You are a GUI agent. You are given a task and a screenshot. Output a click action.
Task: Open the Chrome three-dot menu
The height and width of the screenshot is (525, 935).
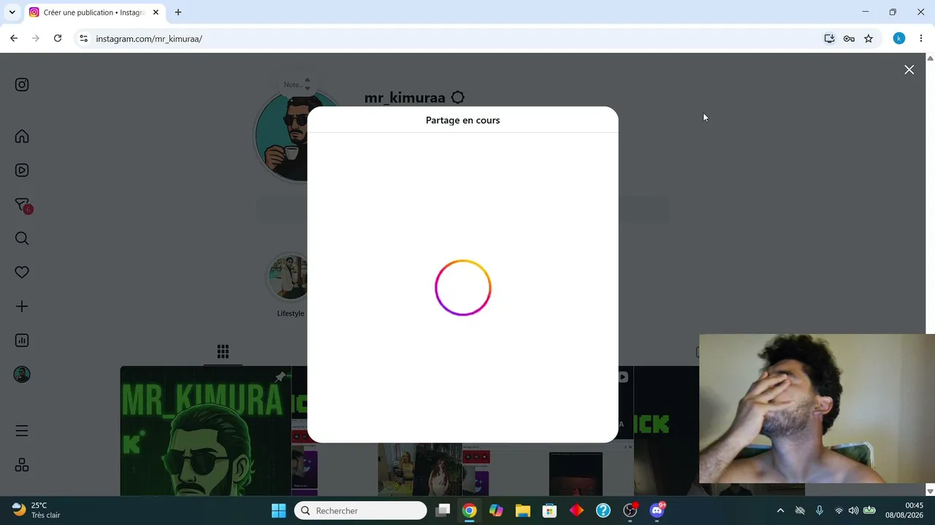[x=921, y=39]
